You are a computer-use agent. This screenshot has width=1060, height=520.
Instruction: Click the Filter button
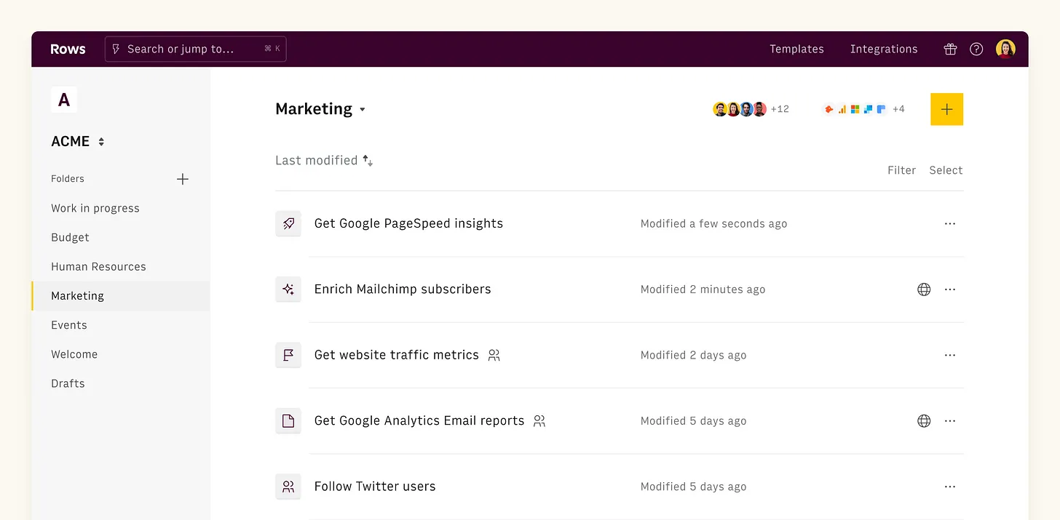coord(901,170)
